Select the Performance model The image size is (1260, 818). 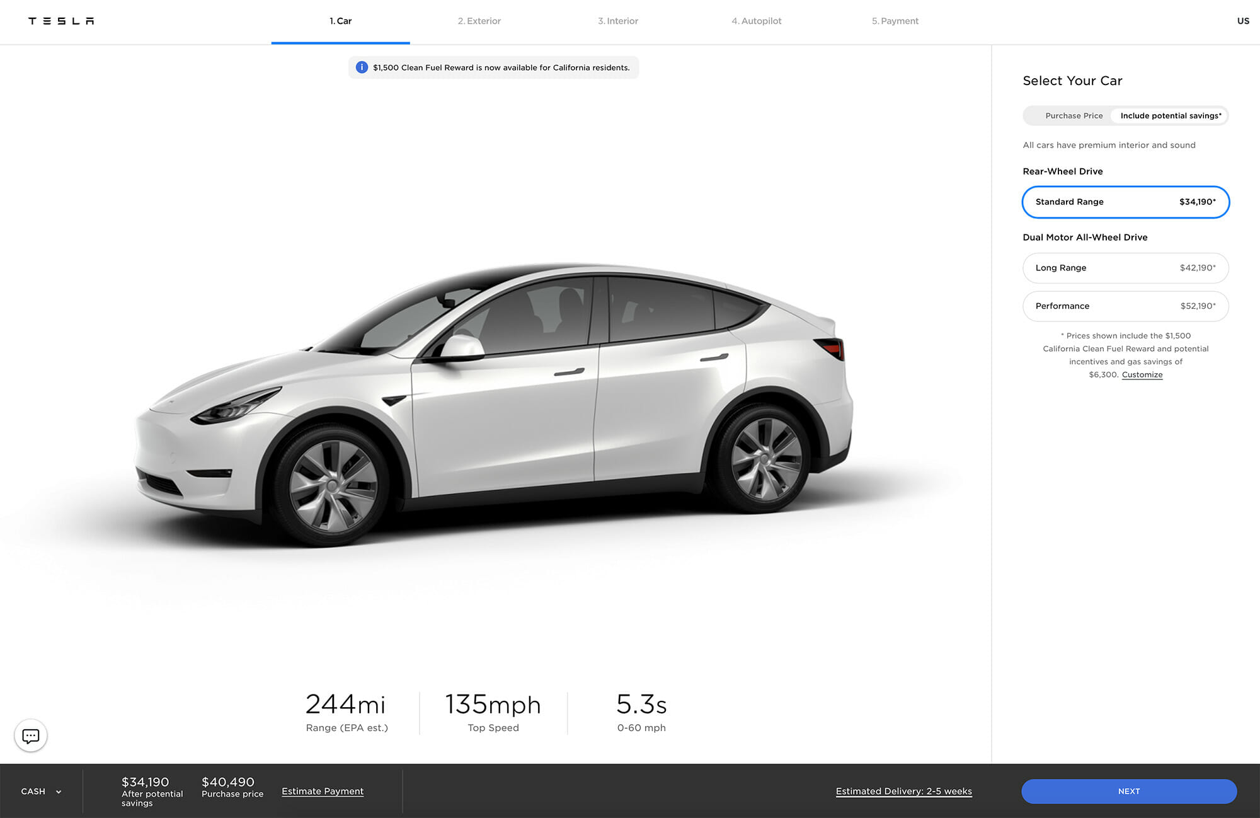pos(1125,306)
